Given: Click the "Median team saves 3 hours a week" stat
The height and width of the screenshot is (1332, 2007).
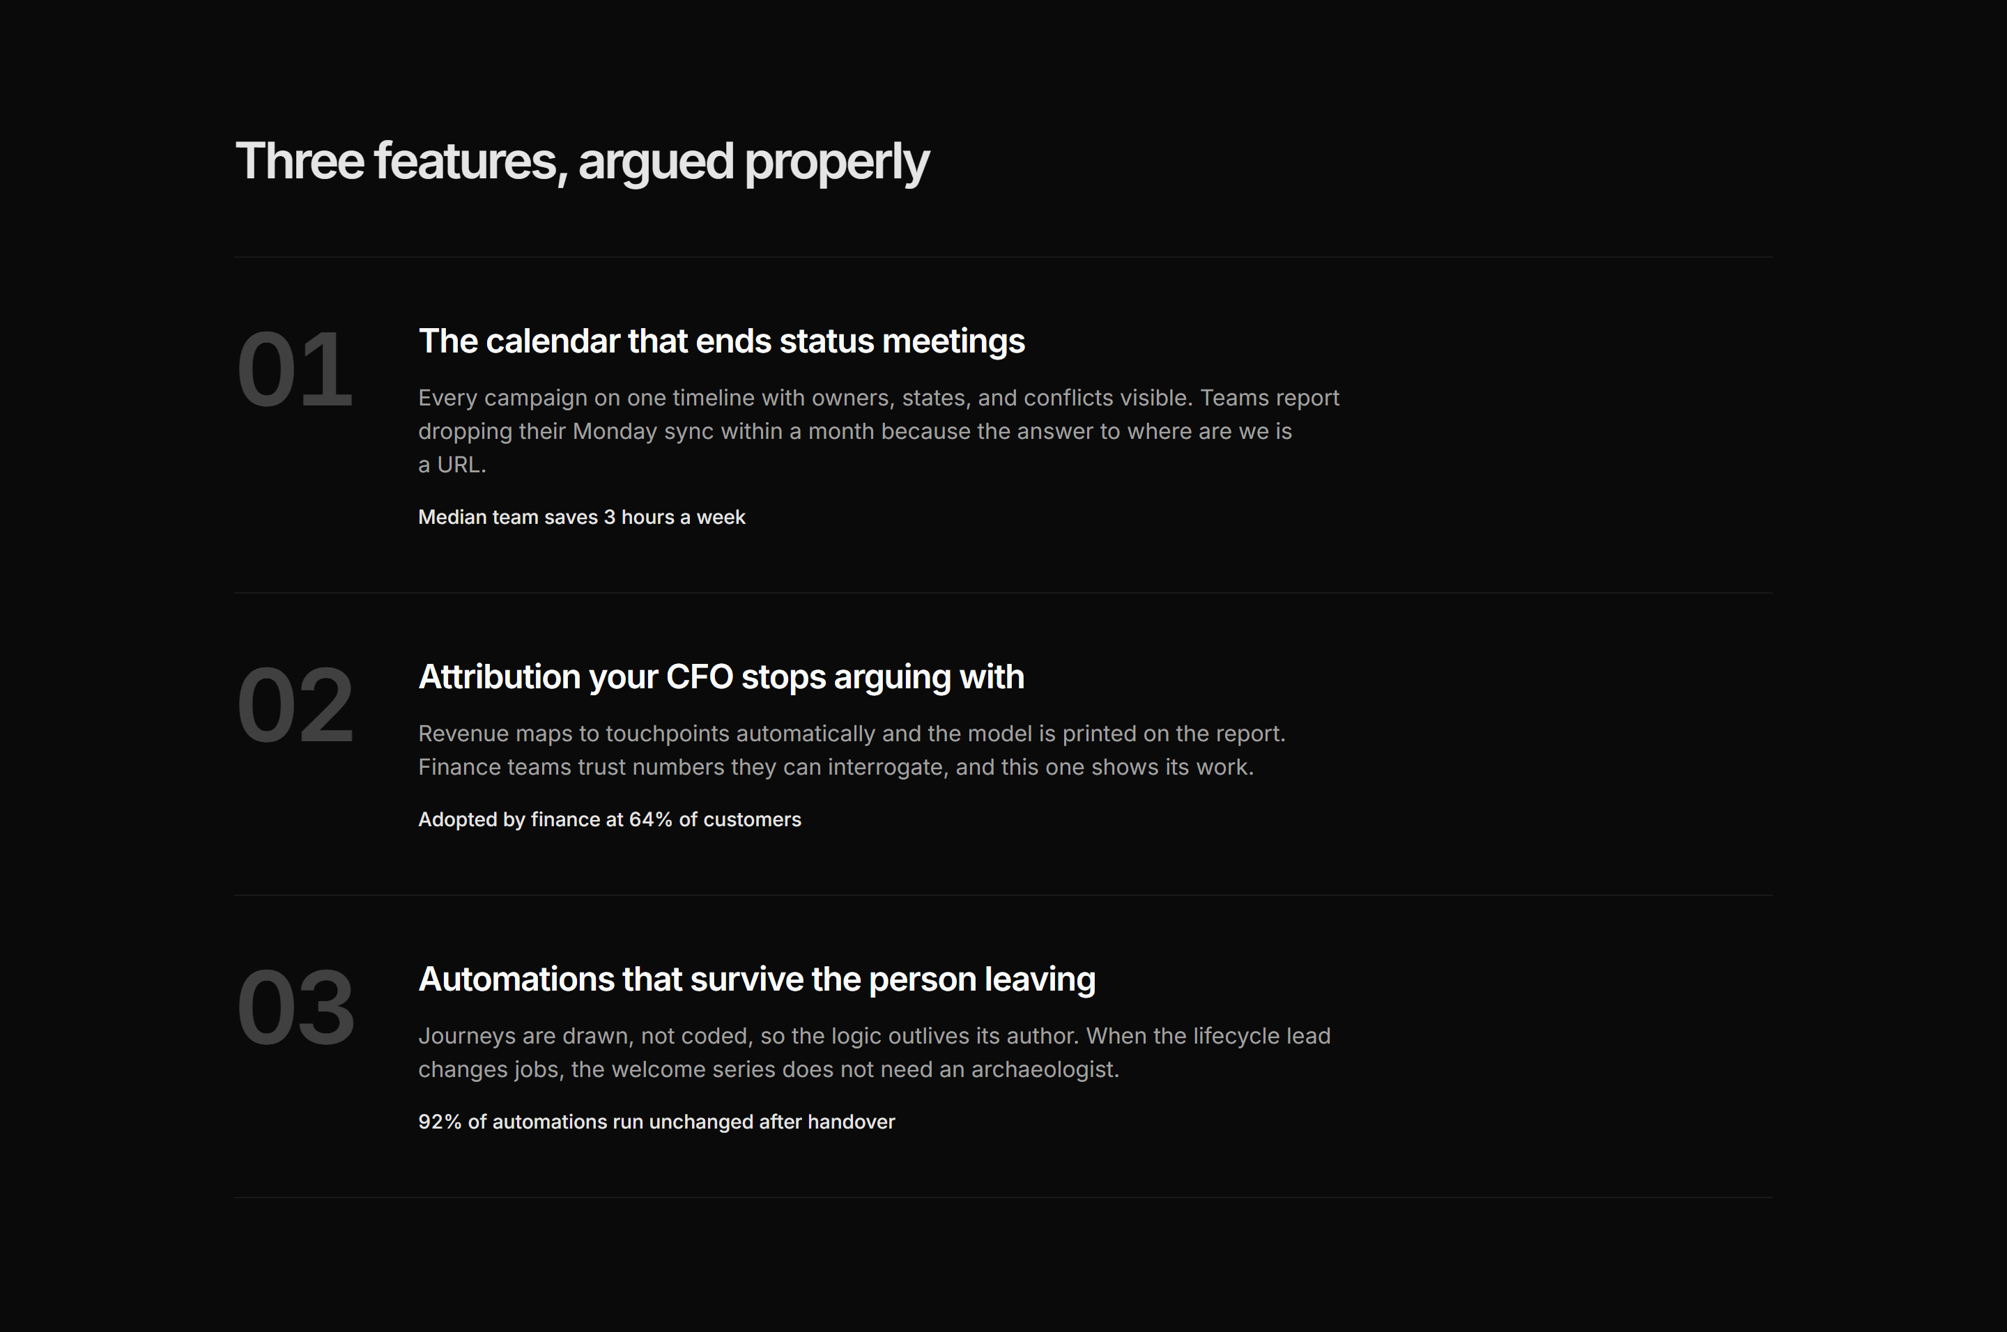Looking at the screenshot, I should [581, 518].
